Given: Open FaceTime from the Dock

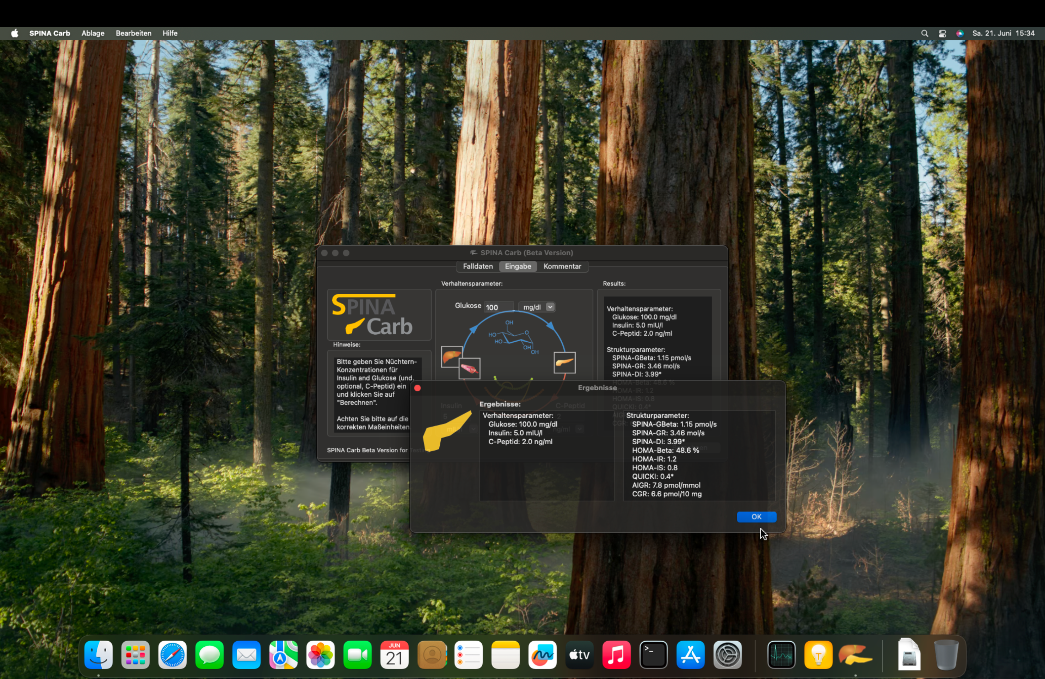Looking at the screenshot, I should tap(358, 655).
